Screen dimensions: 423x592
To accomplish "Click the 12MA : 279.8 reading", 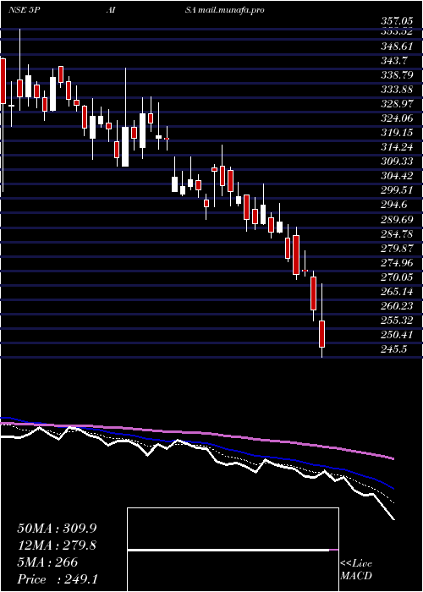I will coord(57,545).
